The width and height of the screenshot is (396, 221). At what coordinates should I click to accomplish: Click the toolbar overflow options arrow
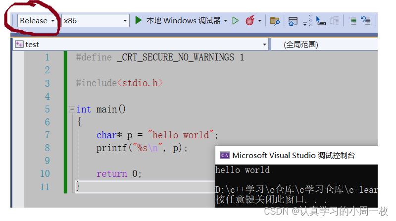click(304, 22)
